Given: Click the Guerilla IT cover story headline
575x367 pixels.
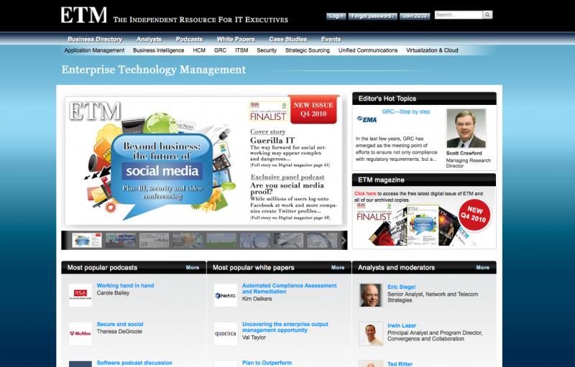Looking at the screenshot, I should (x=272, y=140).
